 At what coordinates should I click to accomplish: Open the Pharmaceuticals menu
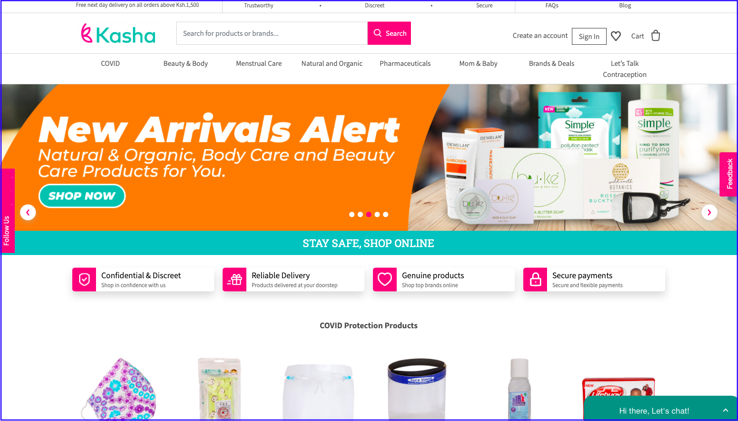pos(405,63)
